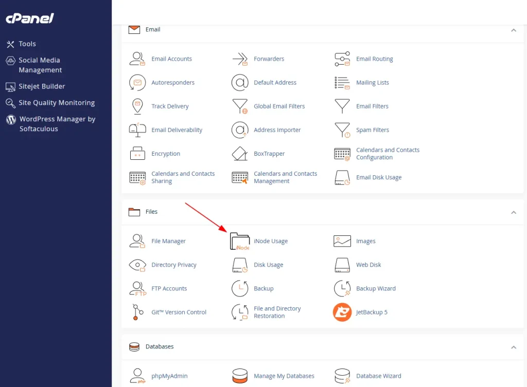Open the FTP Accounts icon
The width and height of the screenshot is (527, 387).
click(x=137, y=289)
